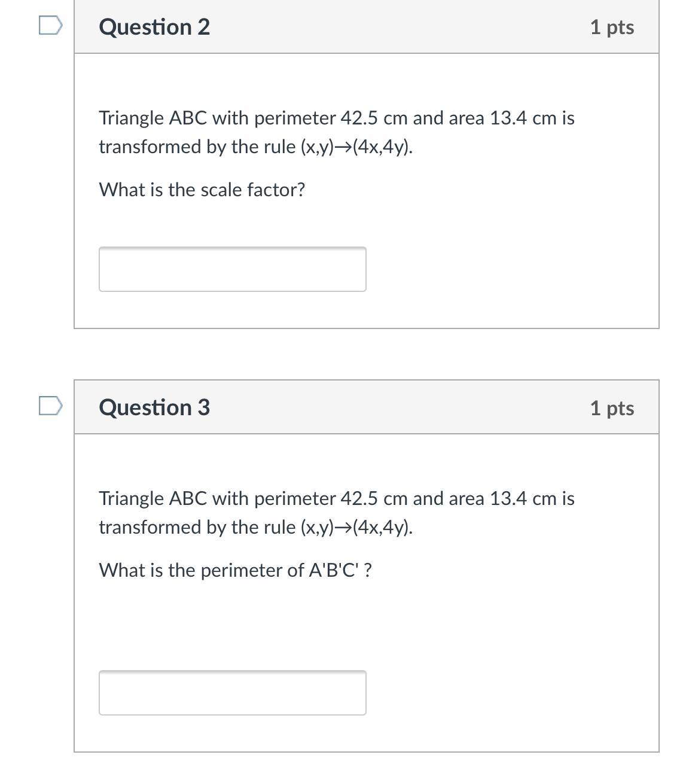
Task: Click the text "What is the scale factor?"
Action: tap(202, 190)
